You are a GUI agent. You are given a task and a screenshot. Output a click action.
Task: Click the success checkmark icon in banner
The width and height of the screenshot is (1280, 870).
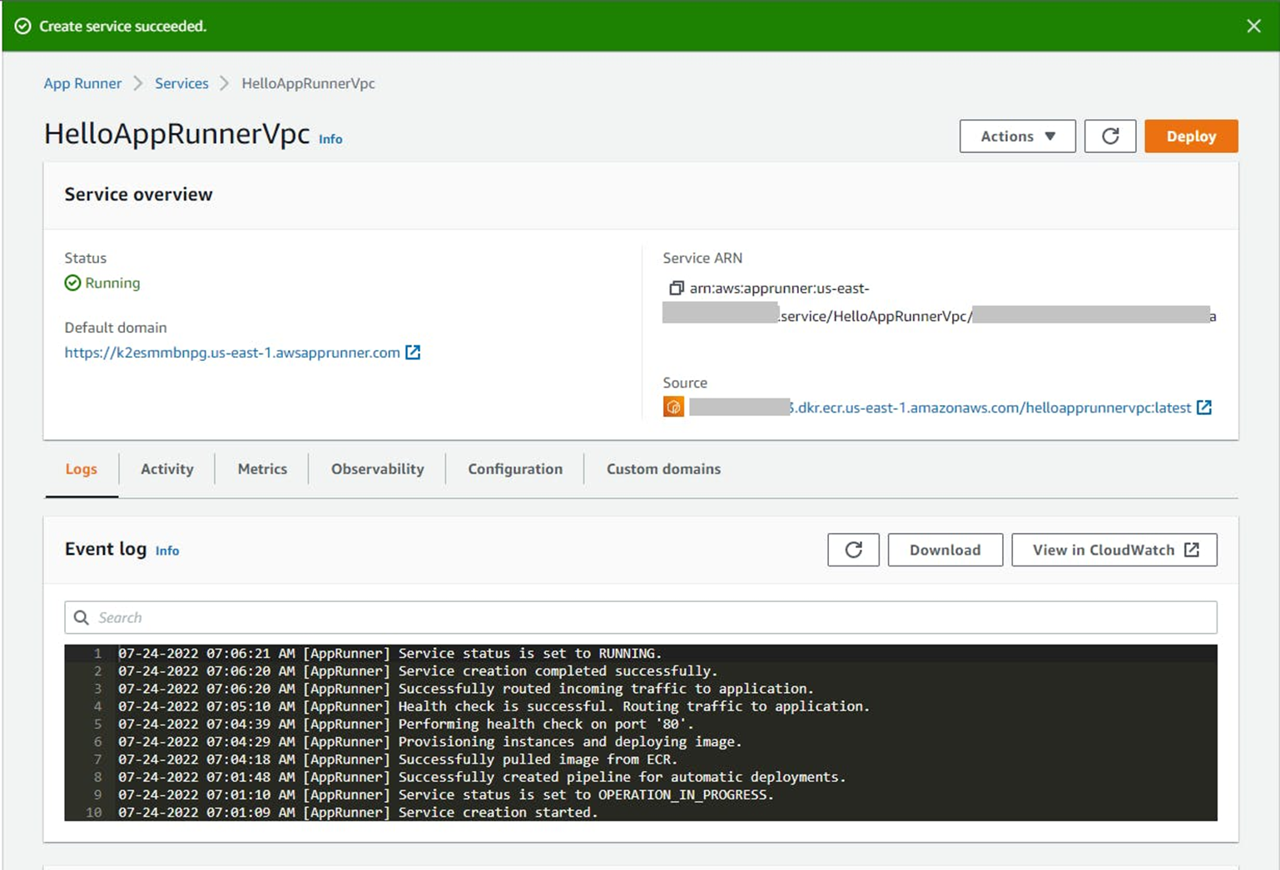[23, 26]
